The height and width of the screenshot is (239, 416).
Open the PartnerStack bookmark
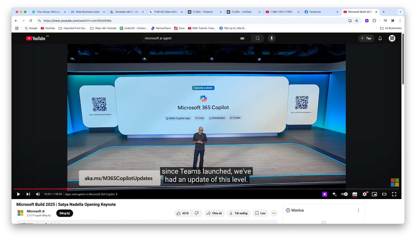click(x=161, y=28)
